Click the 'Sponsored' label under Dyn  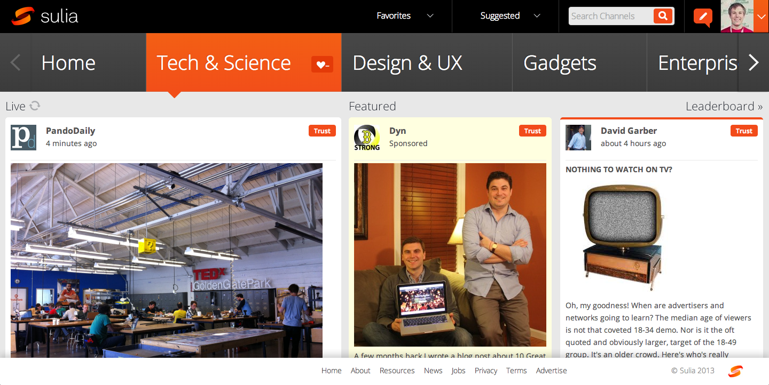click(408, 143)
